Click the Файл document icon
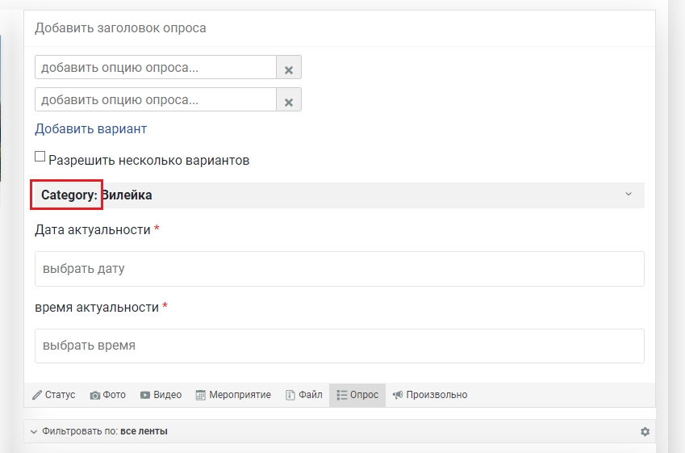The height and width of the screenshot is (453, 685). tap(290, 396)
